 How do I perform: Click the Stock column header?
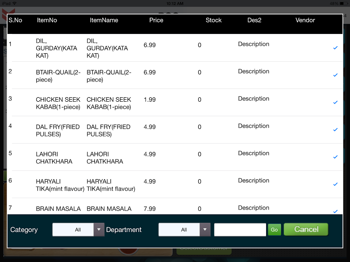(214, 20)
